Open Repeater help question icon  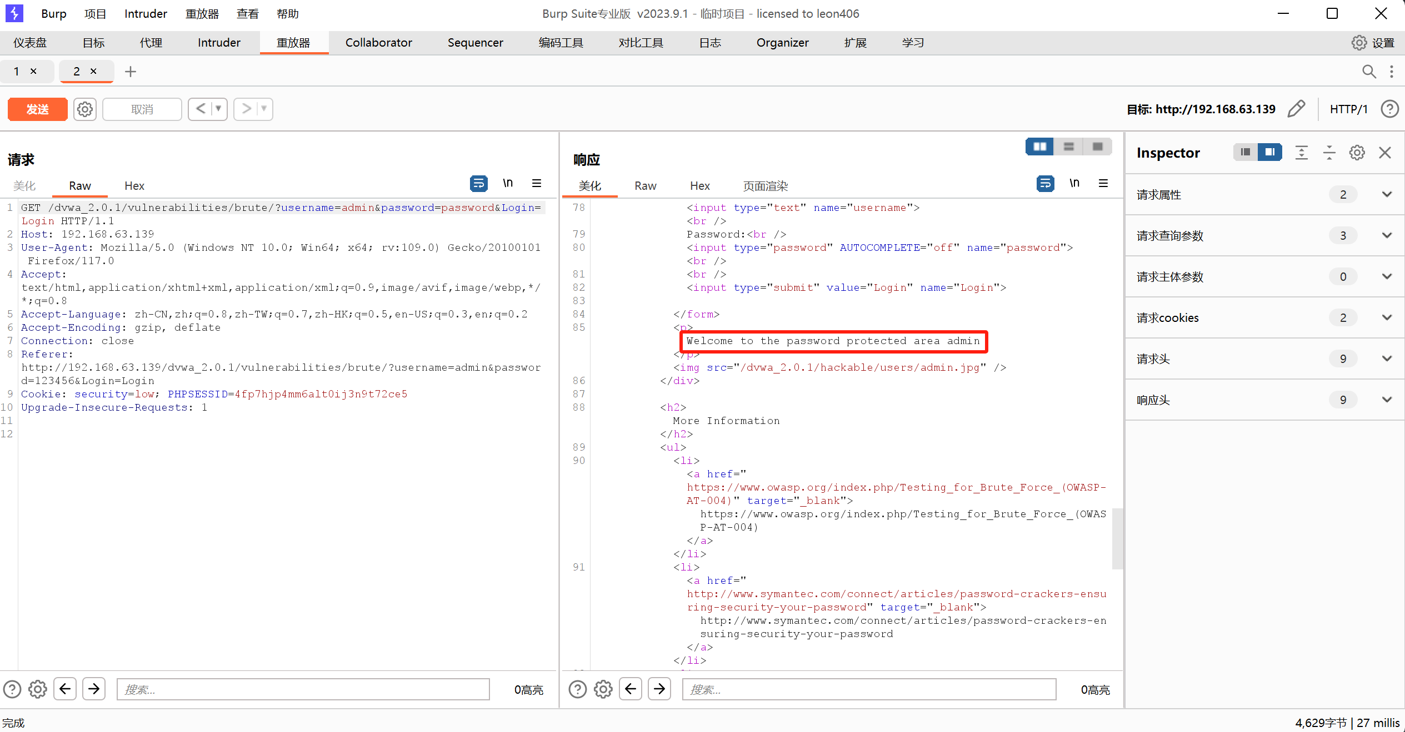[1389, 109]
